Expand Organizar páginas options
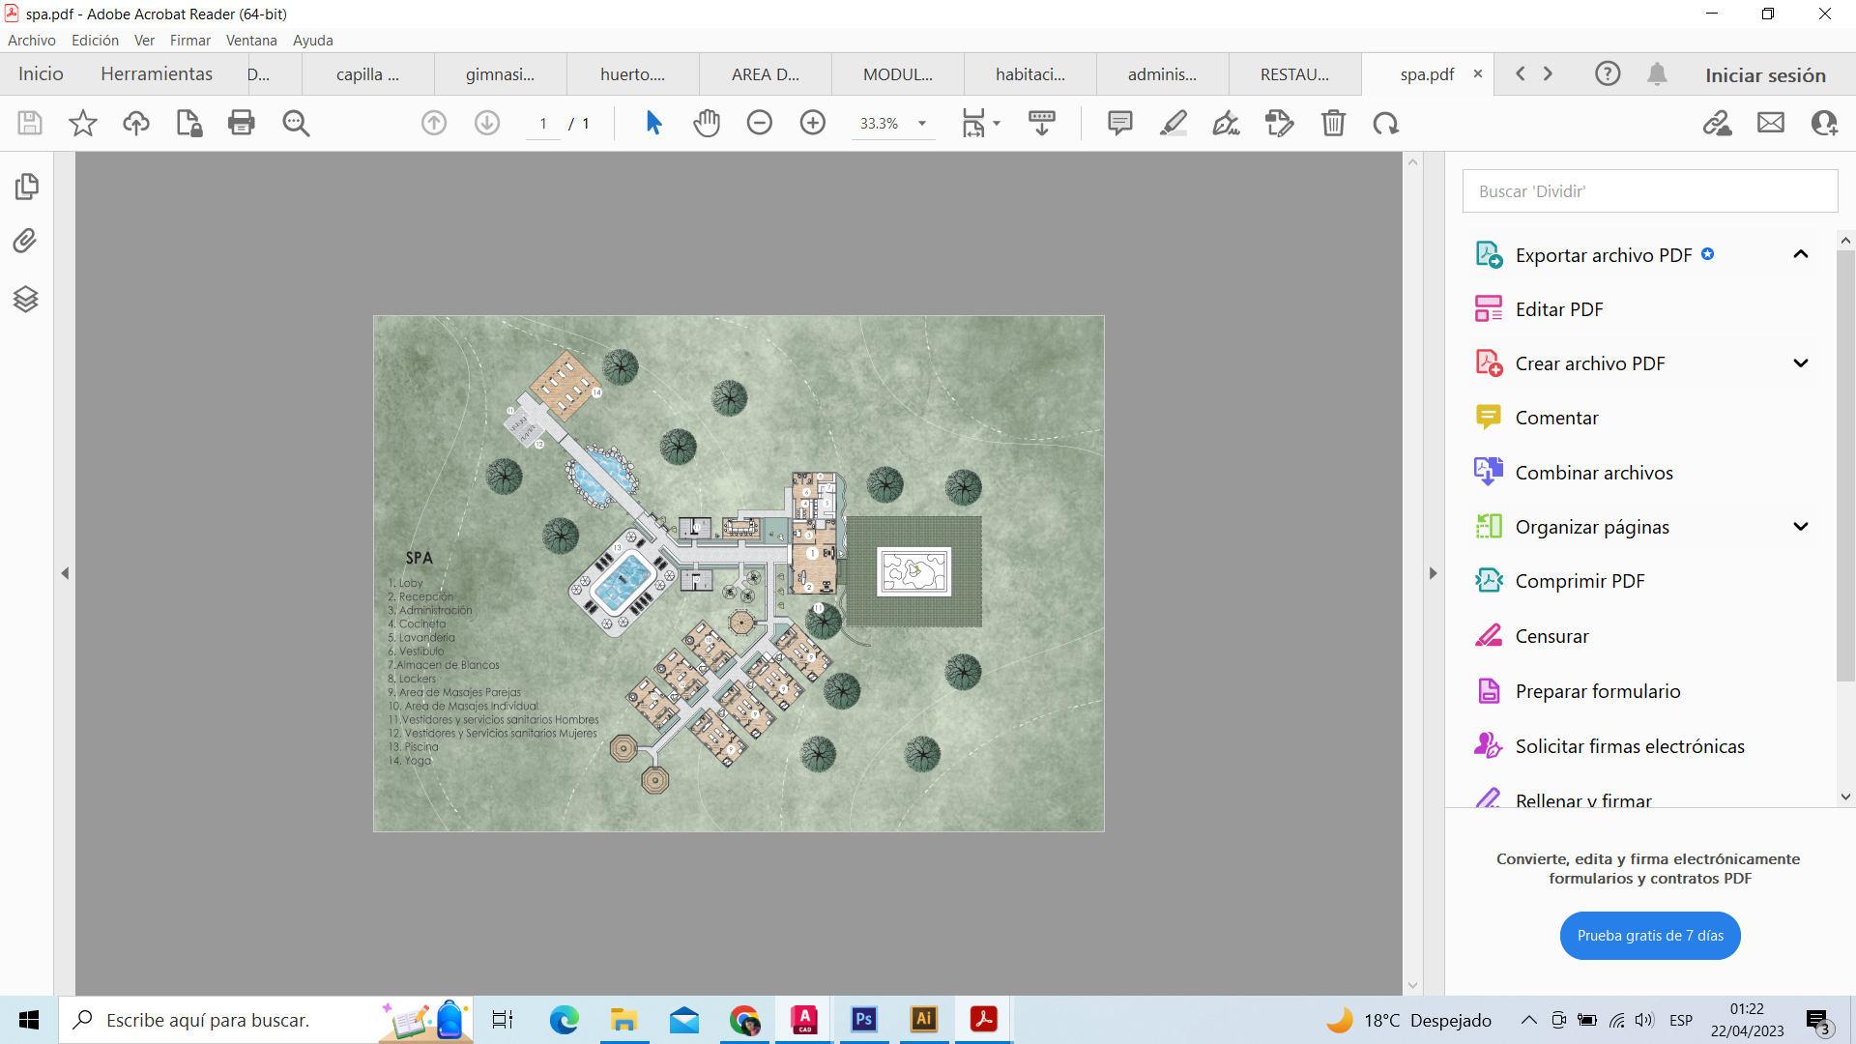 pos(1800,527)
